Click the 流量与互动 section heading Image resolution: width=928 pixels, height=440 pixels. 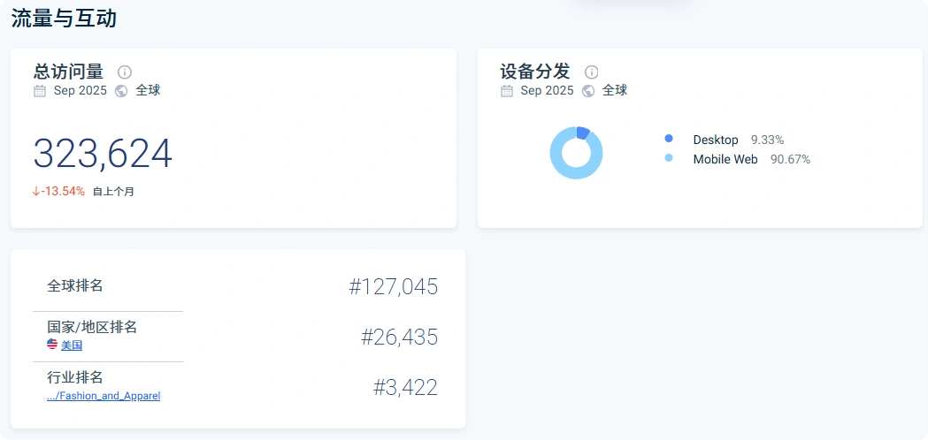coord(64,19)
